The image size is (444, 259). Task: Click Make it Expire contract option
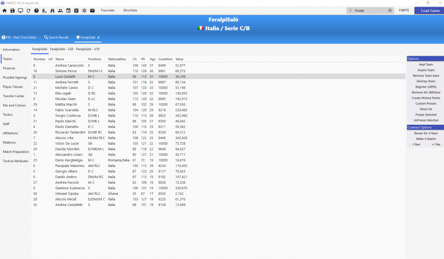point(426,139)
